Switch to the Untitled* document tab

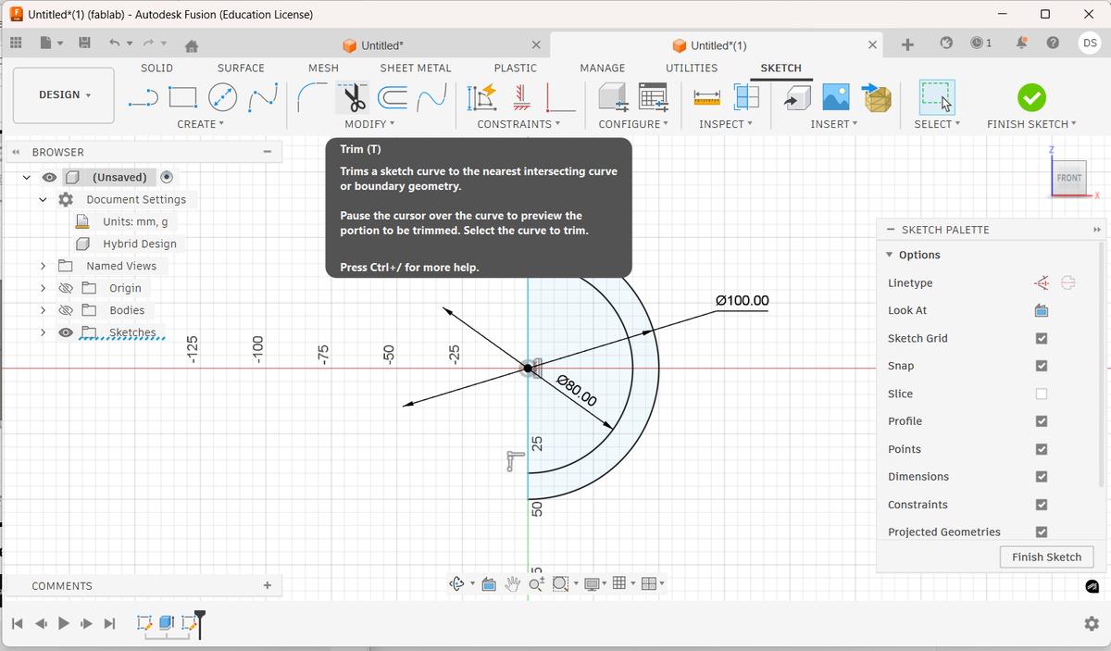point(381,44)
